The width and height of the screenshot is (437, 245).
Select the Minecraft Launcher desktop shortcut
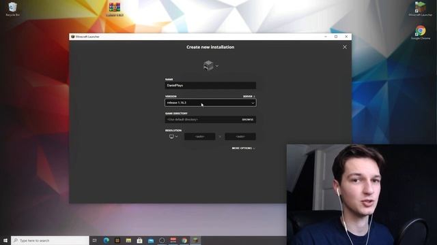[421, 9]
